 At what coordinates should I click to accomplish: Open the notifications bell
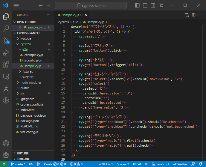click(201, 164)
